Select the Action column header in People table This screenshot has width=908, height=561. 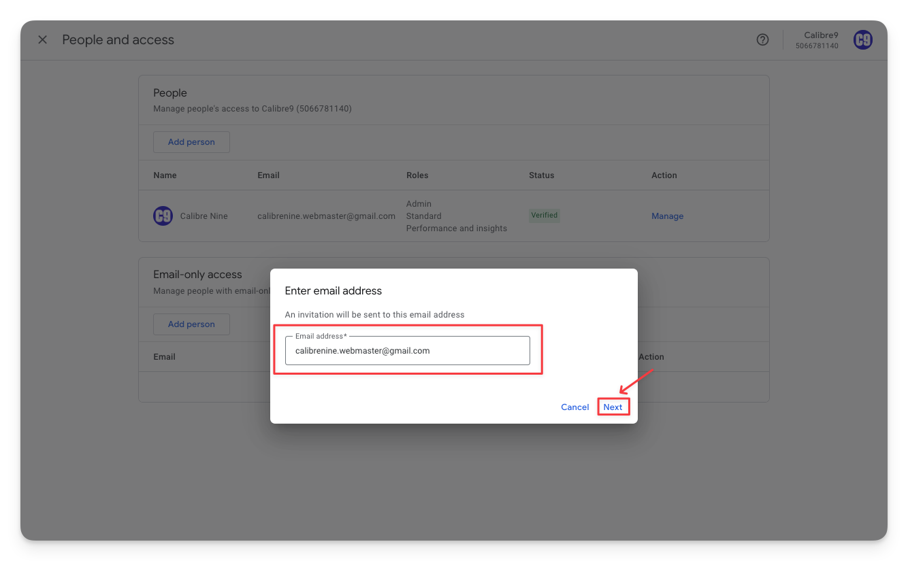(x=664, y=175)
